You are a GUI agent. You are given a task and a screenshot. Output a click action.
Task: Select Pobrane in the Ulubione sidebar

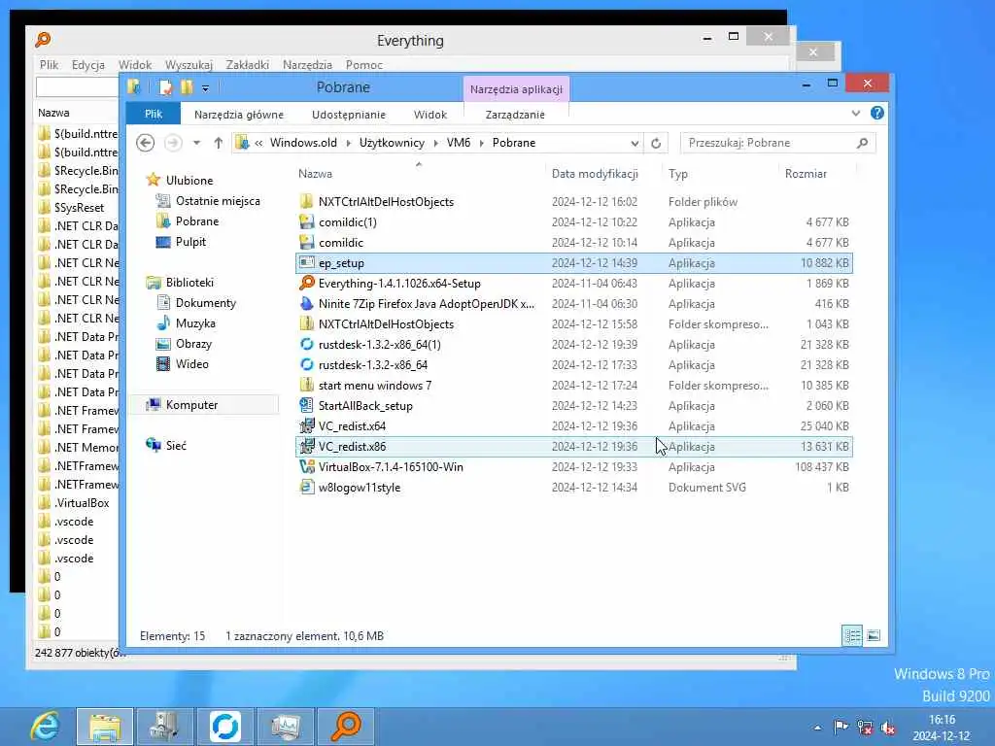(x=196, y=221)
